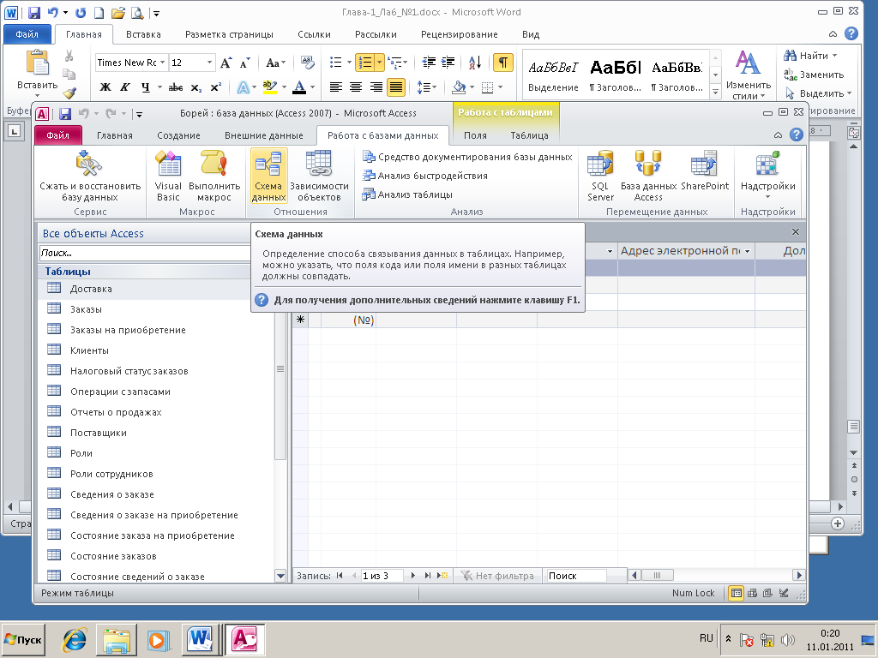878x658 pixels.
Task: Save the Access database with floppy icon
Action: click(65, 114)
